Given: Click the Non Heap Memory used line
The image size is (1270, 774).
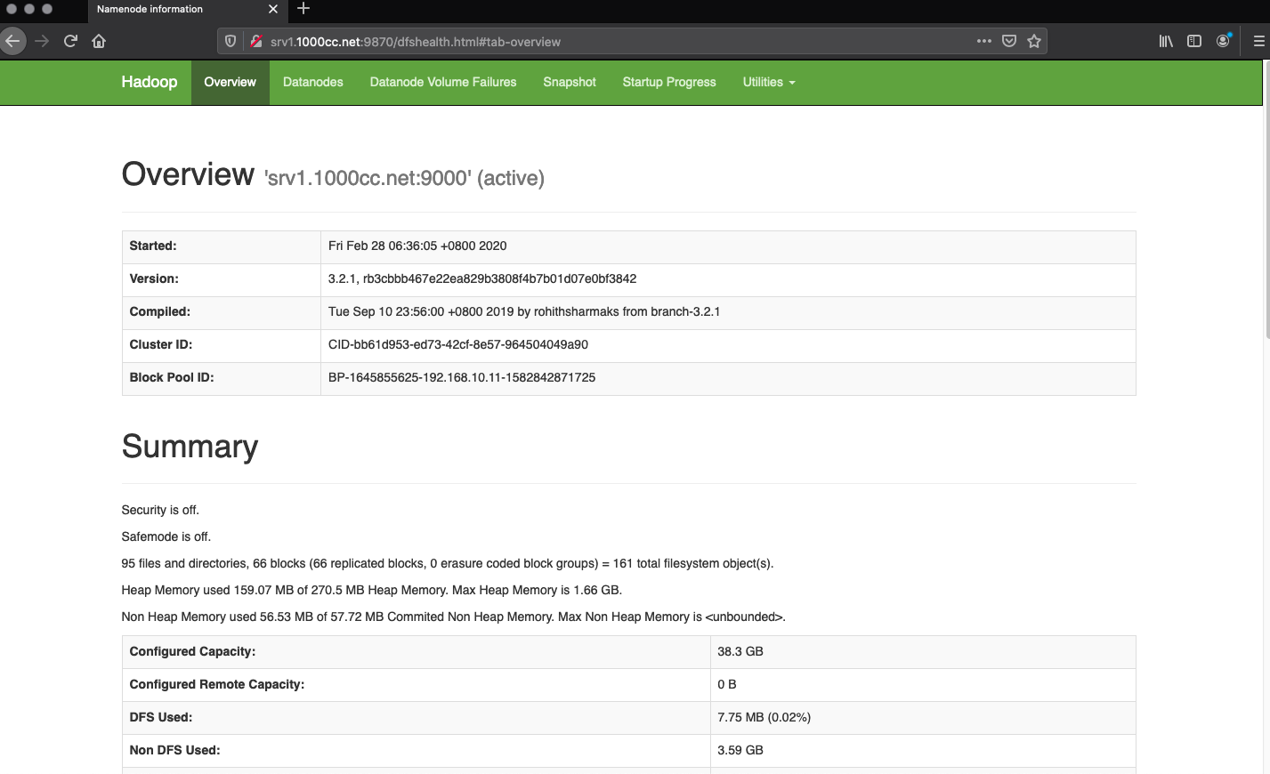Looking at the screenshot, I should coord(454,617).
